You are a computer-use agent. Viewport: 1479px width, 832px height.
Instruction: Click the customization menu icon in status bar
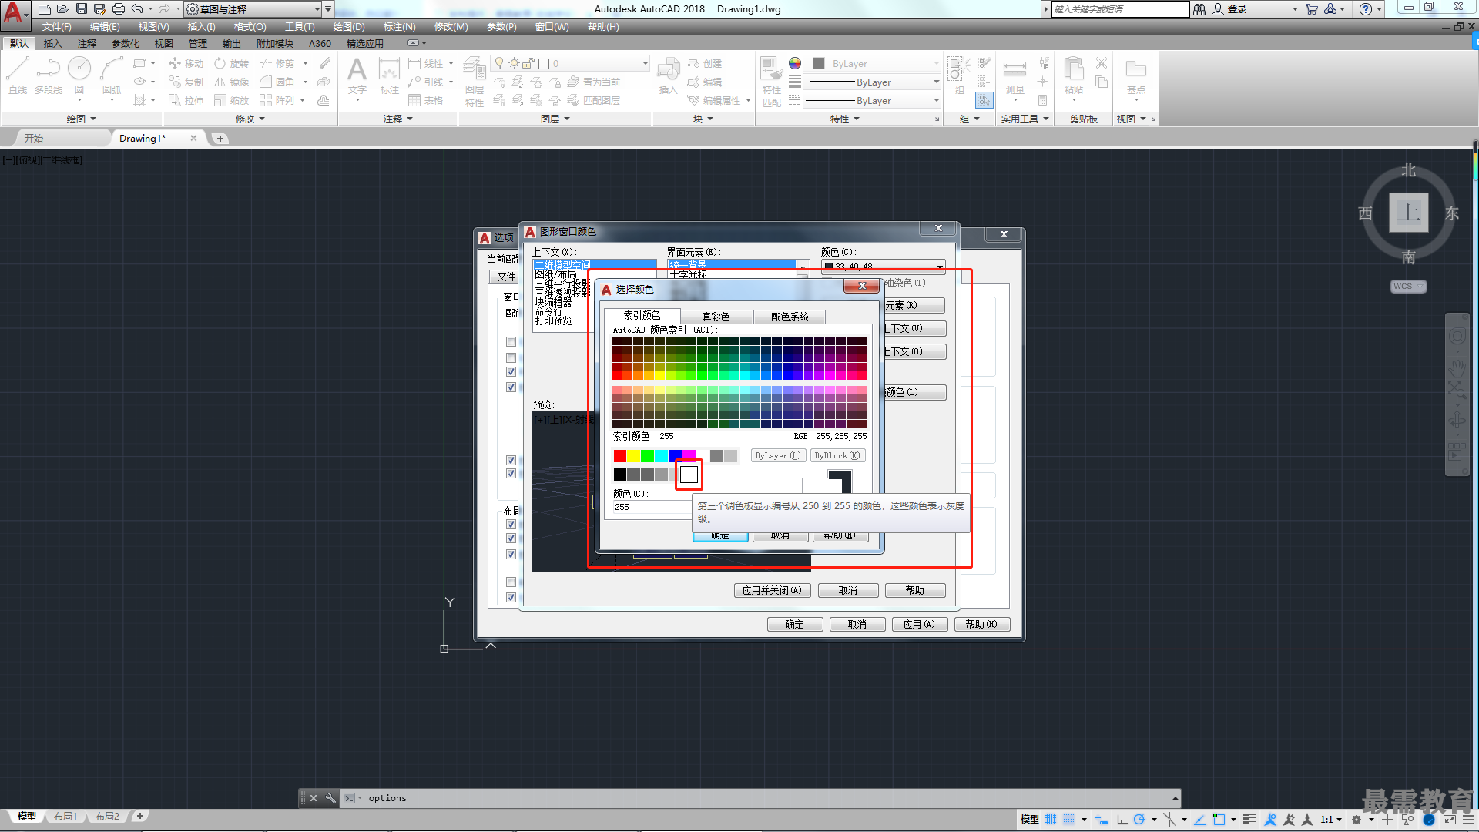pyautogui.click(x=1469, y=820)
